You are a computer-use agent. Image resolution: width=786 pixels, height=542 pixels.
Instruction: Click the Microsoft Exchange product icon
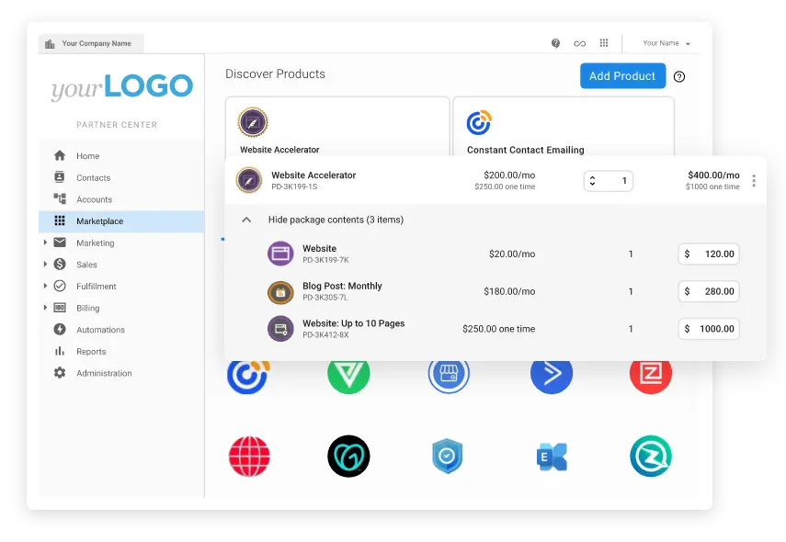[x=552, y=456]
